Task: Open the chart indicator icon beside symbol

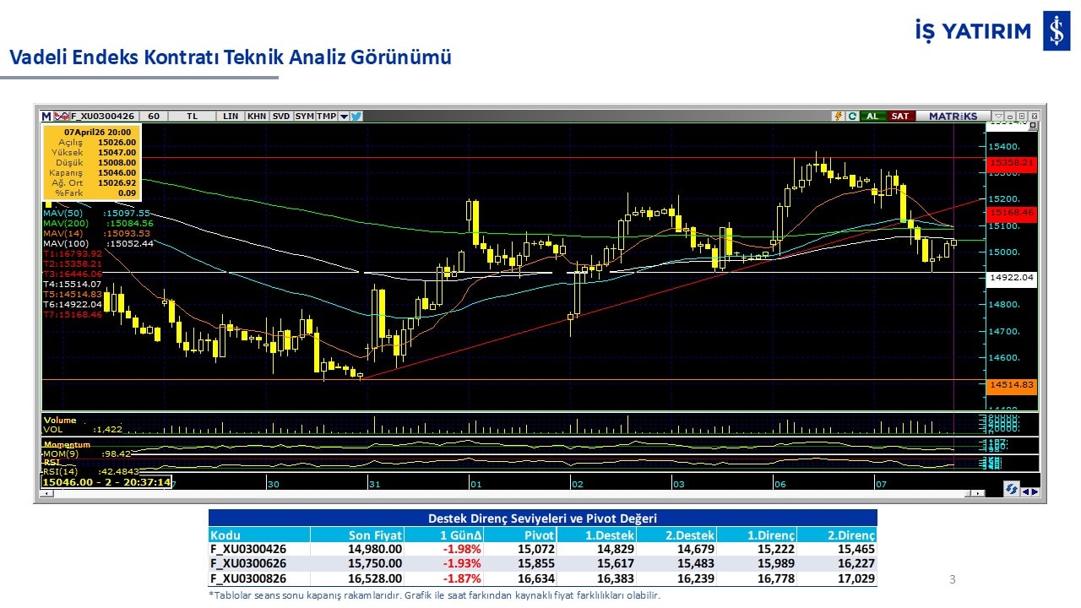Action: [61, 116]
